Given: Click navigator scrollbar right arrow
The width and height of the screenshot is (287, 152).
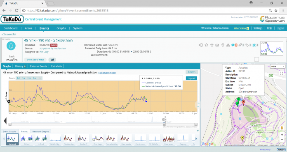Looking at the screenshot, I should click(196, 124).
